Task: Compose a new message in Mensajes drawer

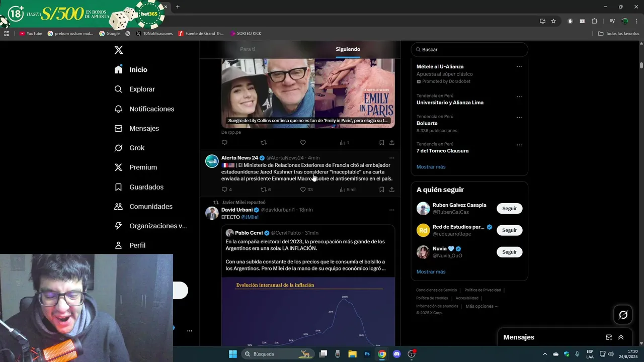Action: (609, 337)
